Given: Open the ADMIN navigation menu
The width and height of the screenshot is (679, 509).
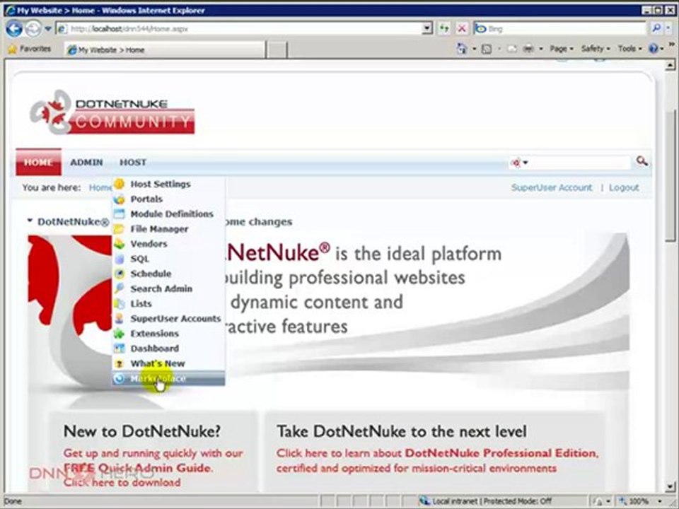Looking at the screenshot, I should tap(86, 163).
